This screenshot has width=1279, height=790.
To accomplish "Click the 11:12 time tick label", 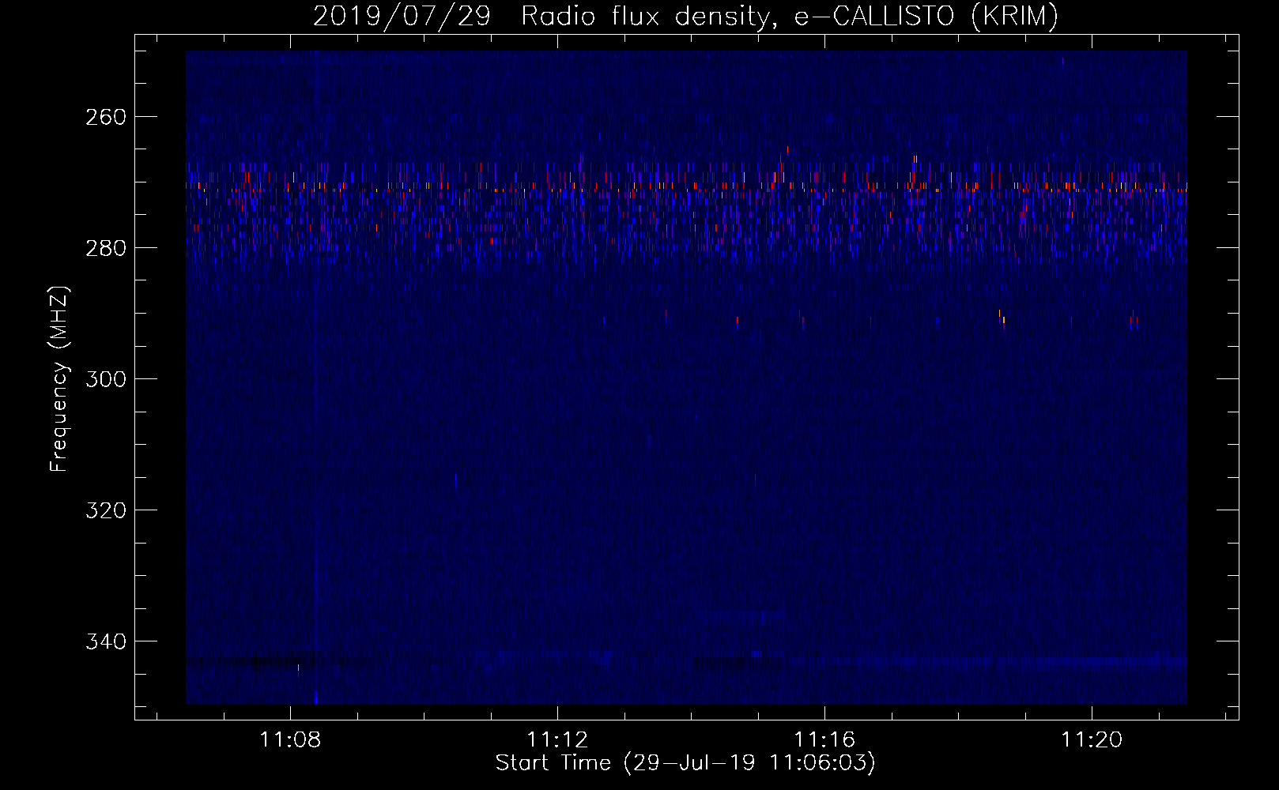I will pyautogui.click(x=557, y=739).
